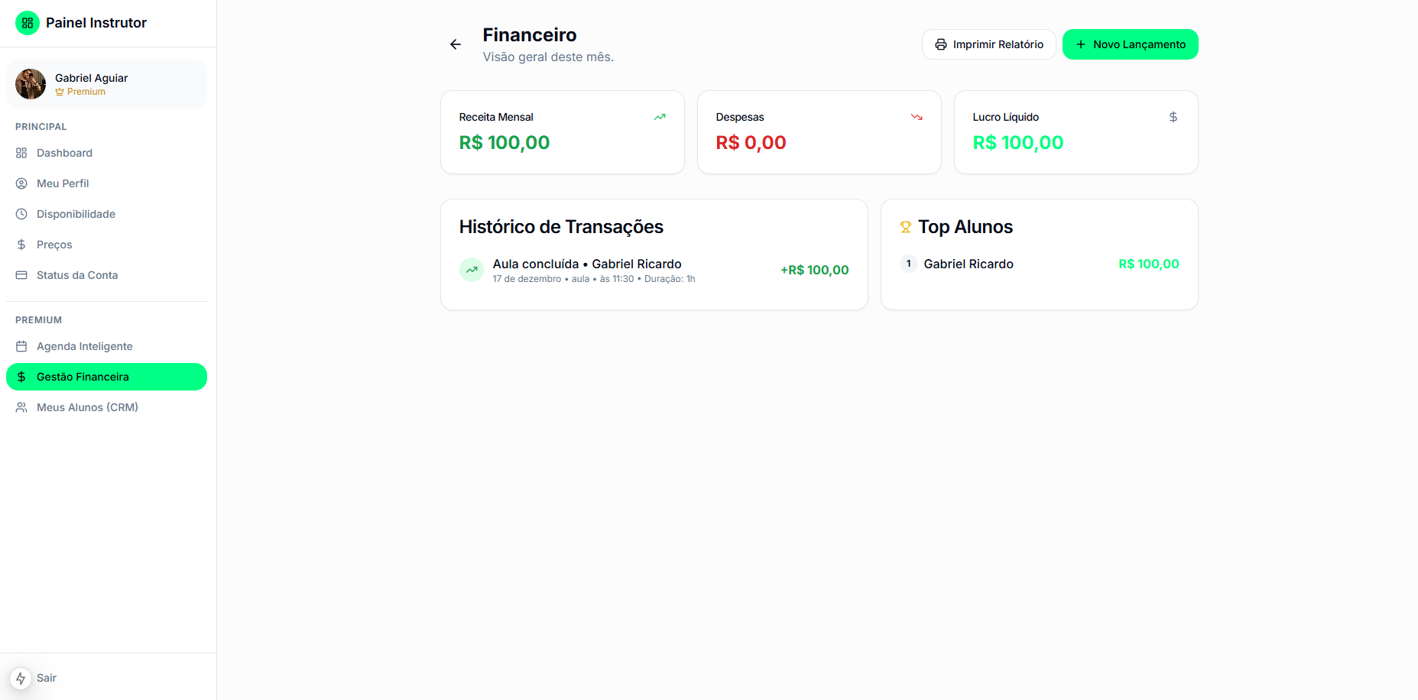Click Sair to log out

pyautogui.click(x=47, y=678)
